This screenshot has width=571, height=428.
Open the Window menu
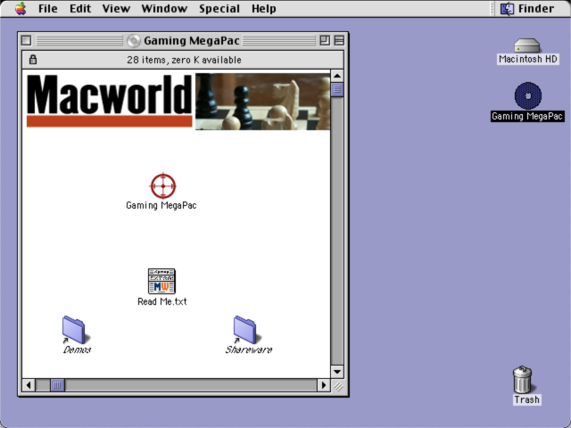click(x=164, y=8)
